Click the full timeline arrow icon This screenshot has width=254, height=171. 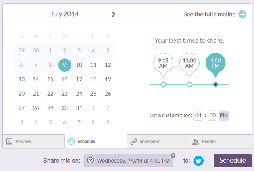(x=242, y=14)
